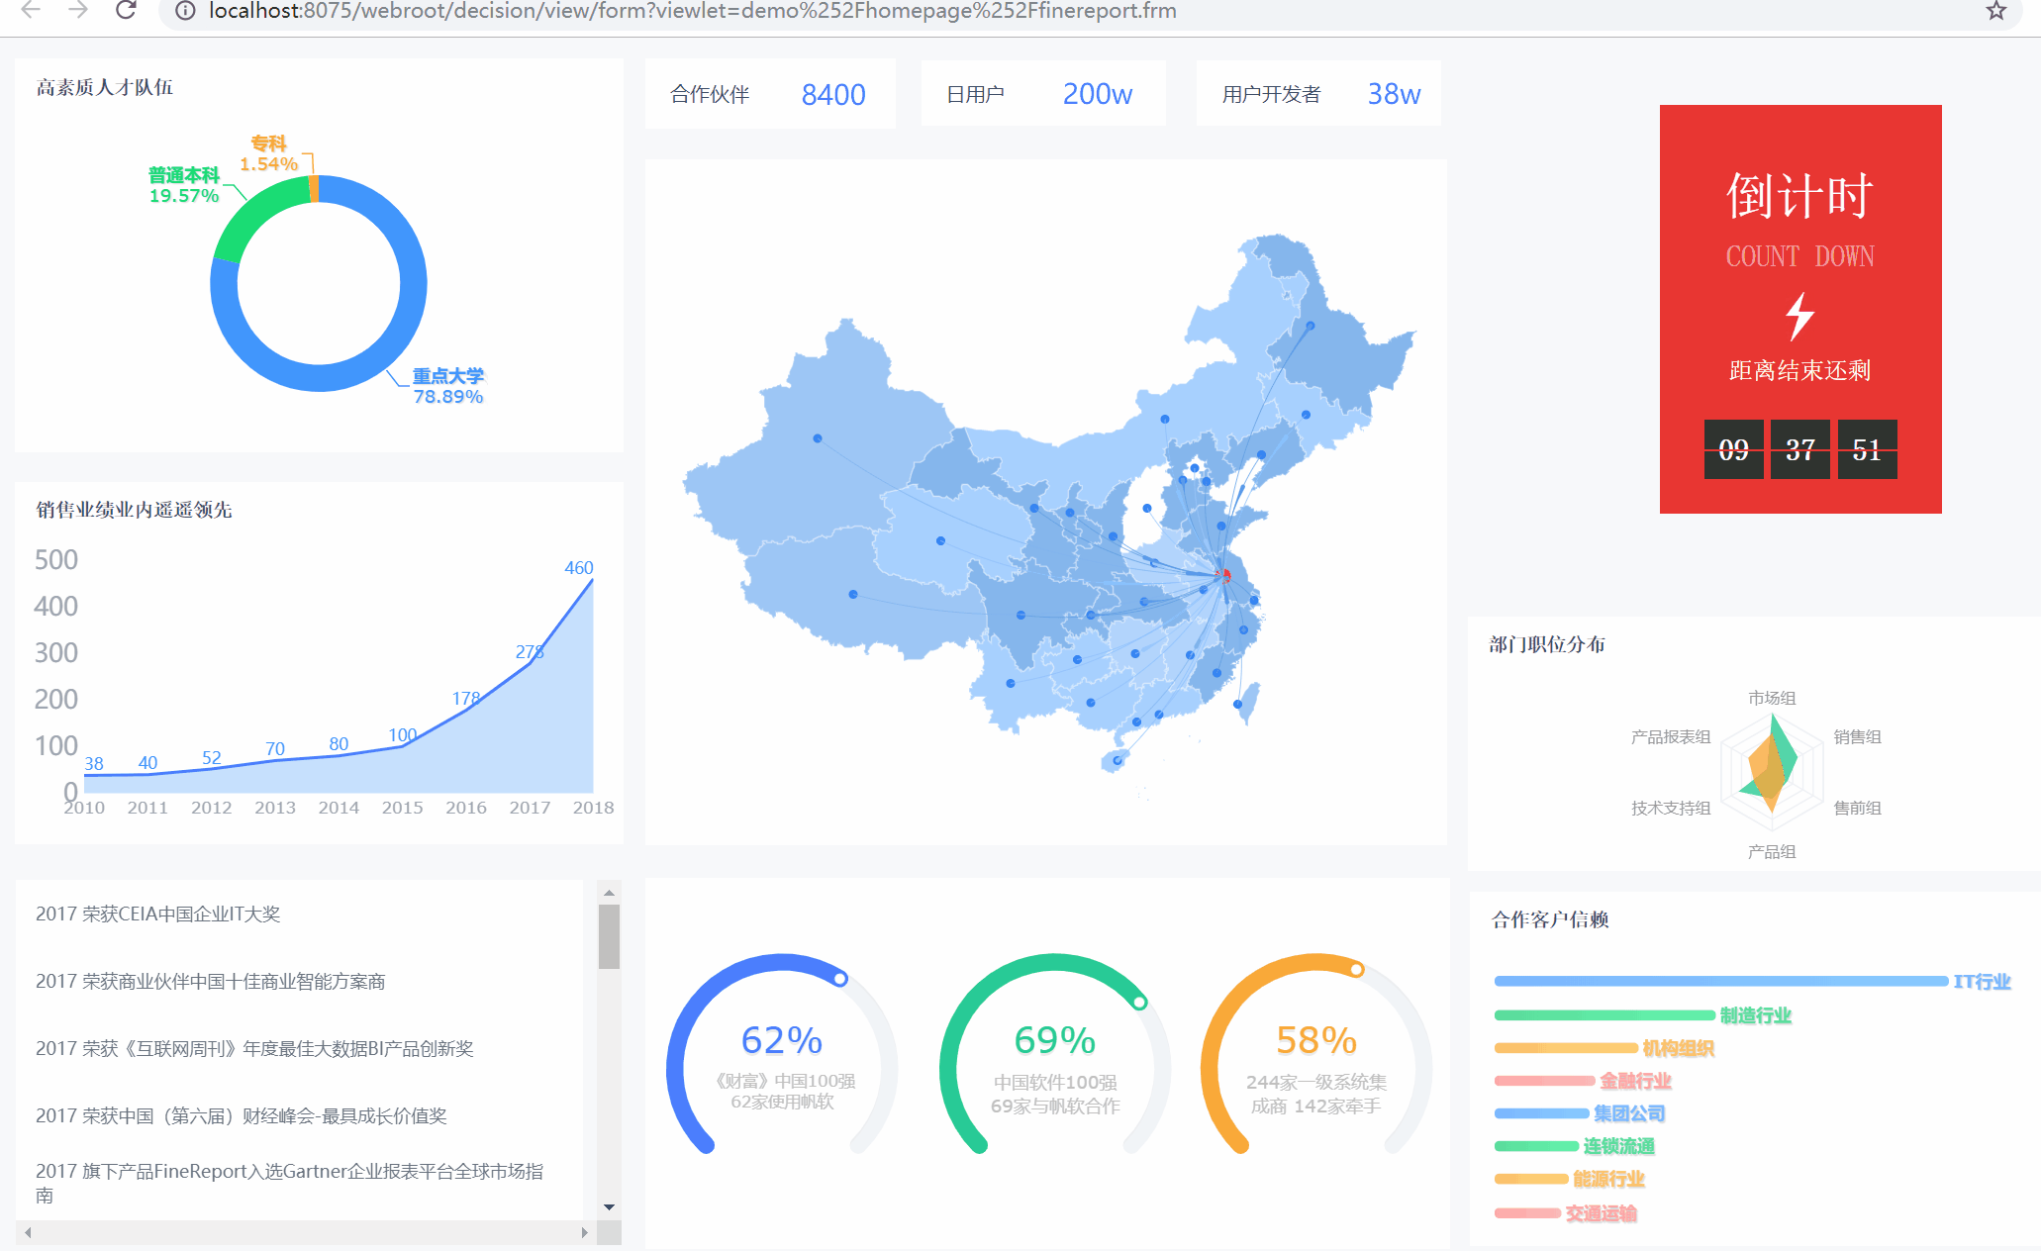Click horizontal scrollbar left arrow
The height and width of the screenshot is (1251, 2041).
[x=29, y=1232]
